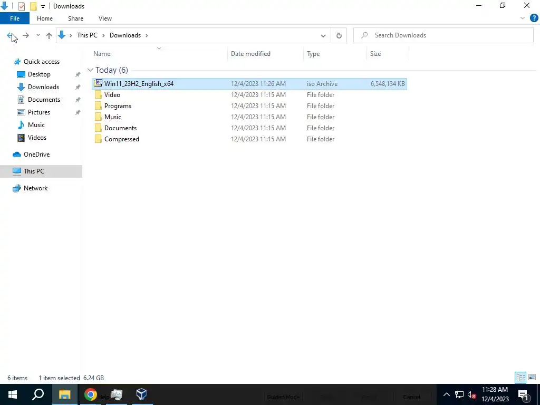Click the 6,548,134 KB size cell

[x=388, y=84]
